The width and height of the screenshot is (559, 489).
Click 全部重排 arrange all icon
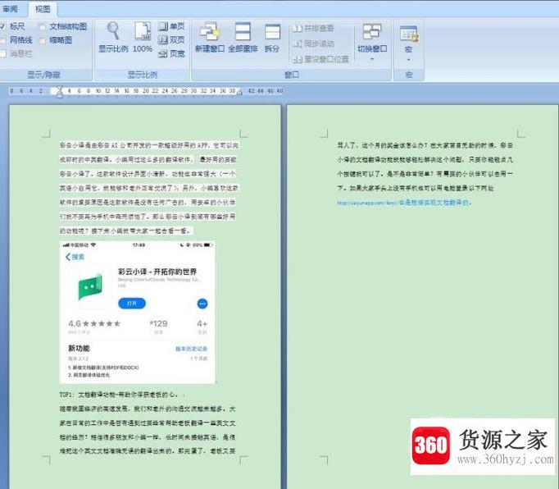(243, 37)
